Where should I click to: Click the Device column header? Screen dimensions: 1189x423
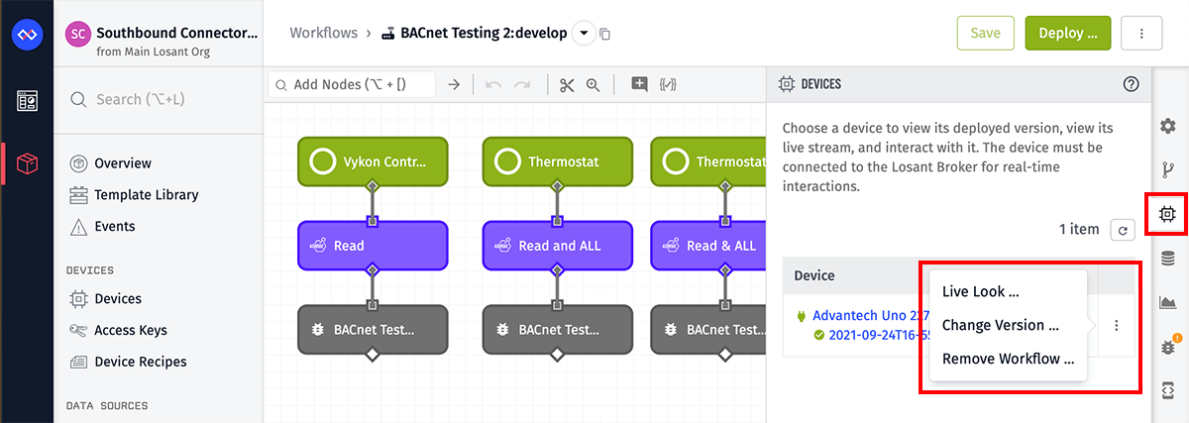[814, 275]
